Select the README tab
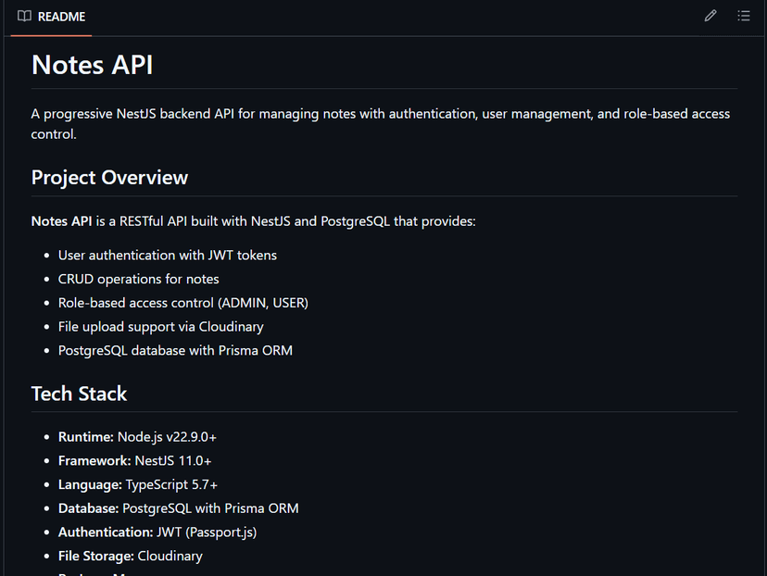767x576 pixels. [x=51, y=17]
